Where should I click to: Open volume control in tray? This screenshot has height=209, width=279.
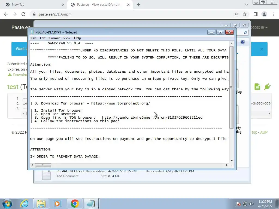[251, 204]
